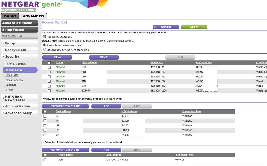Select Block all new devices from connecting
The height and width of the screenshot is (166, 267).
pos(45,50)
